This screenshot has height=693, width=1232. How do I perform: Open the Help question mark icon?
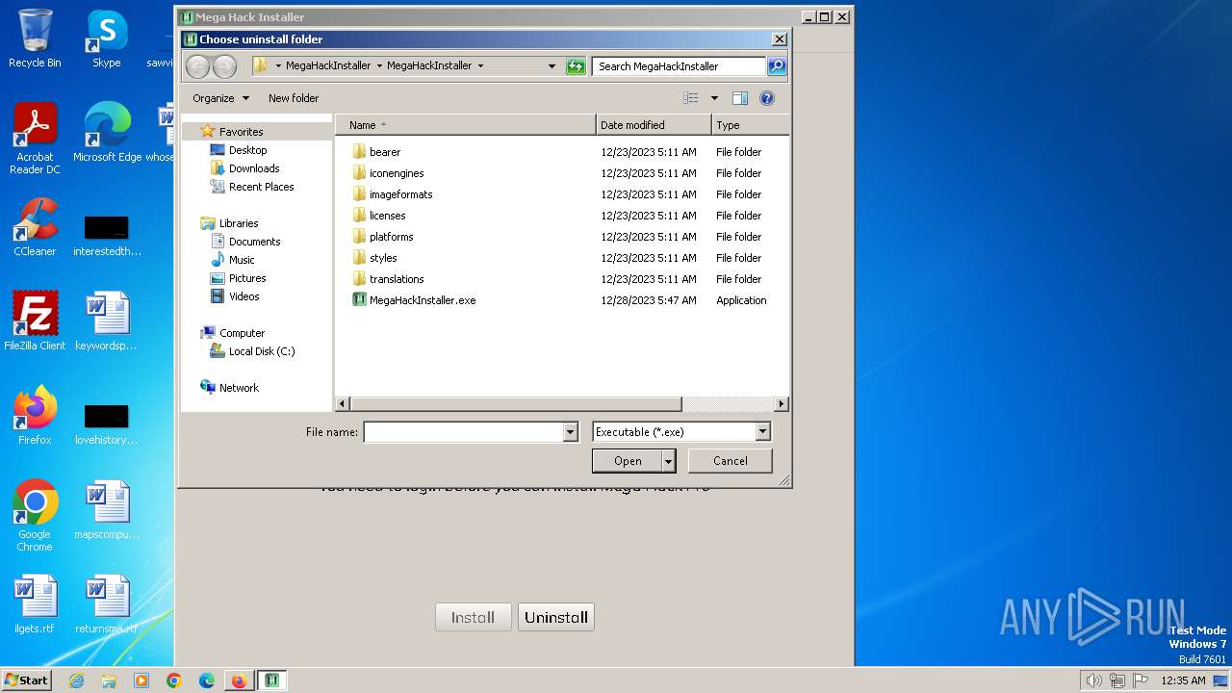767,98
